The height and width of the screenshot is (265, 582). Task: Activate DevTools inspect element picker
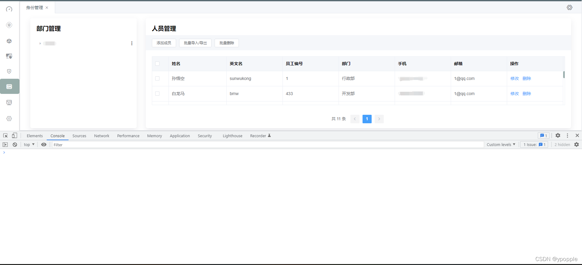(x=5, y=136)
